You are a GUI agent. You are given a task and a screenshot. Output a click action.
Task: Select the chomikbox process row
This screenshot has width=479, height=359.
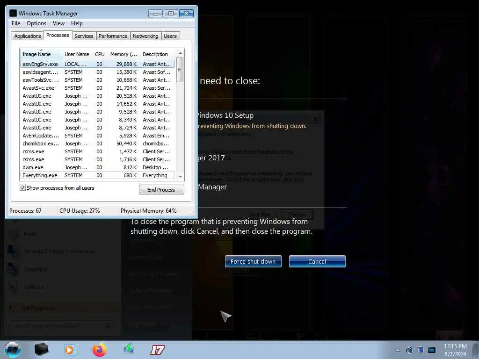pyautogui.click(x=97, y=144)
